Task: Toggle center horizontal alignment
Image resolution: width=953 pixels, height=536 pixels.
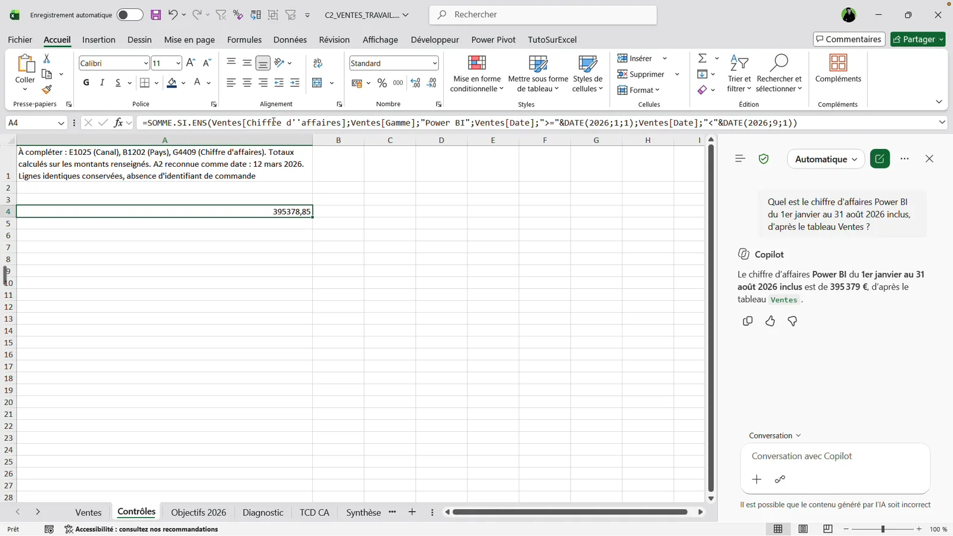Action: [247, 83]
